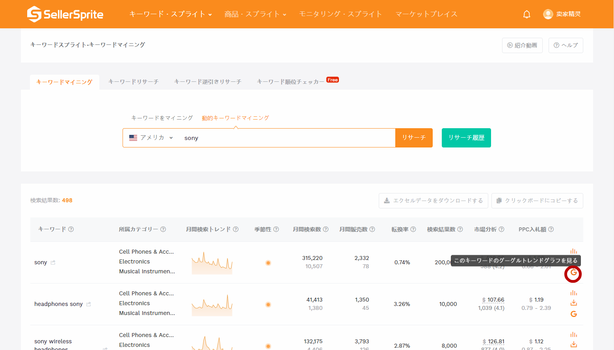Select the キーワードマイニング tab
The width and height of the screenshot is (614, 350).
click(x=64, y=82)
